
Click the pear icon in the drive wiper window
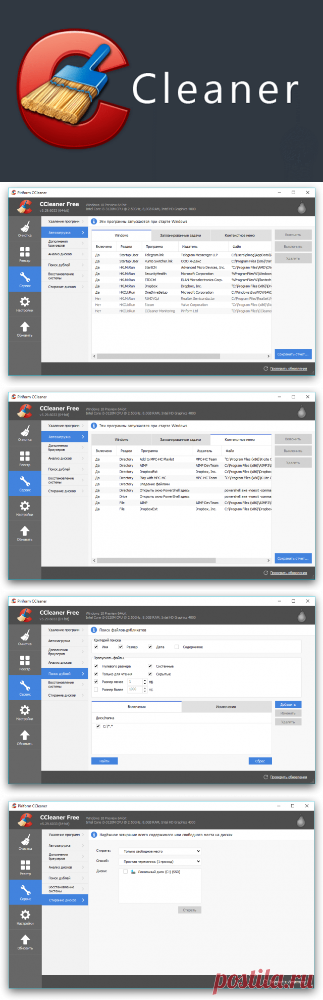tap(301, 821)
